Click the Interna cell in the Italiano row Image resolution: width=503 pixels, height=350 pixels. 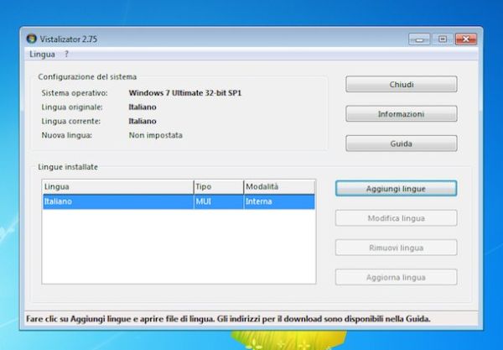278,201
